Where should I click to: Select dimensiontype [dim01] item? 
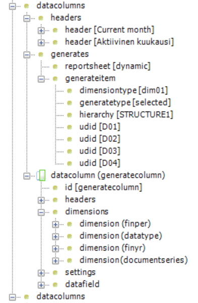pyautogui.click(x=124, y=90)
